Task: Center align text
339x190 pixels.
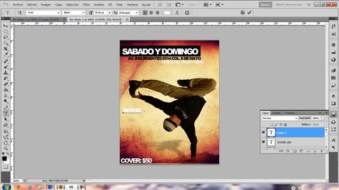Action: pos(151,13)
